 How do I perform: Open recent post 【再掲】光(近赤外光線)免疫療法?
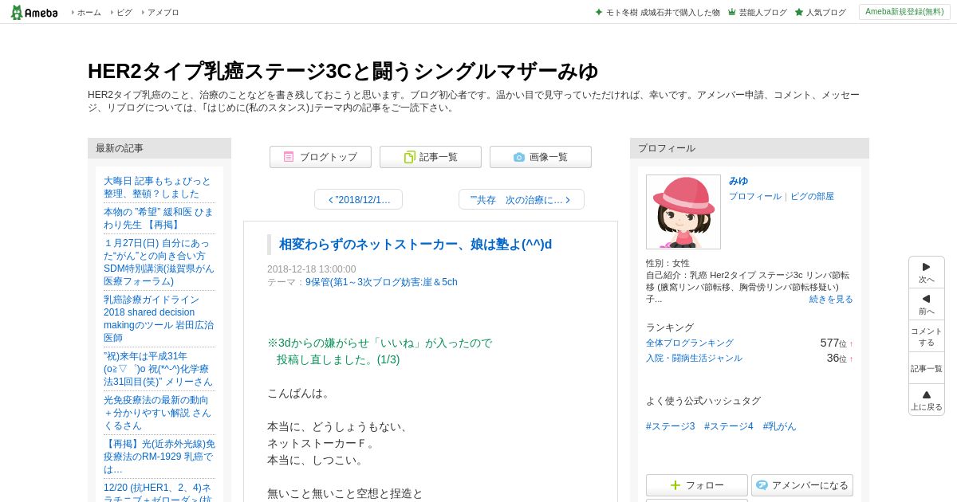159,457
